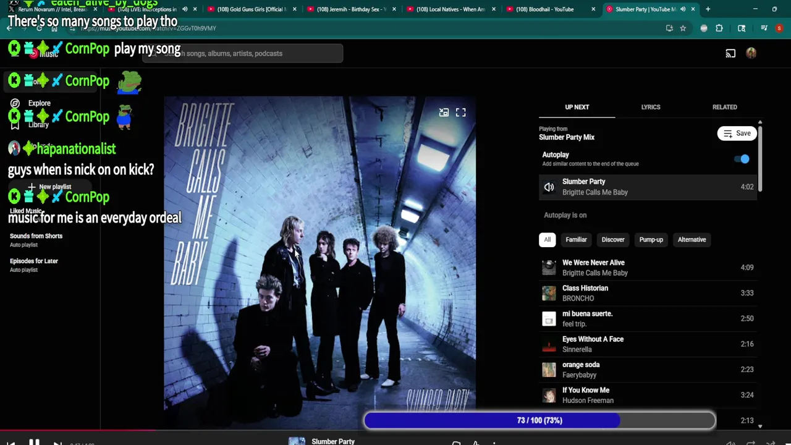Viewport: 791px width, 445px height.
Task: Click the If You Know Me thumbnail
Action: point(549,395)
